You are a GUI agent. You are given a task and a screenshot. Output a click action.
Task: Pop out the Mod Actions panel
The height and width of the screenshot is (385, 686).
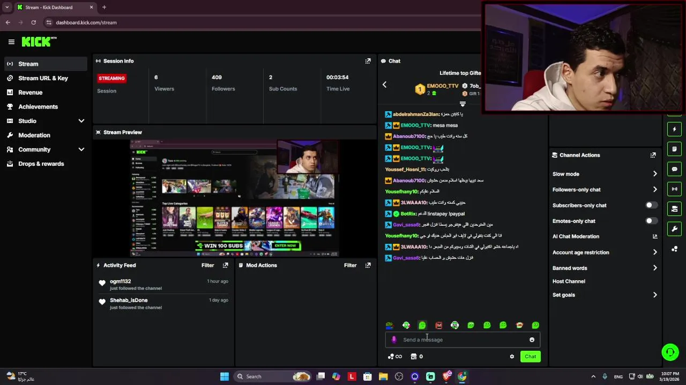coord(368,265)
